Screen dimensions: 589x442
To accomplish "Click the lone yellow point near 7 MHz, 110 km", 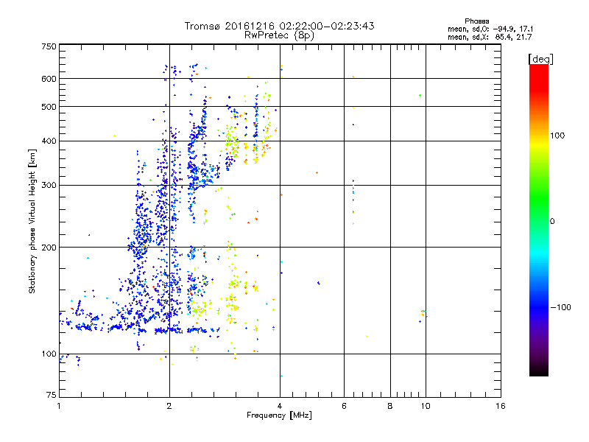I will (366, 337).
